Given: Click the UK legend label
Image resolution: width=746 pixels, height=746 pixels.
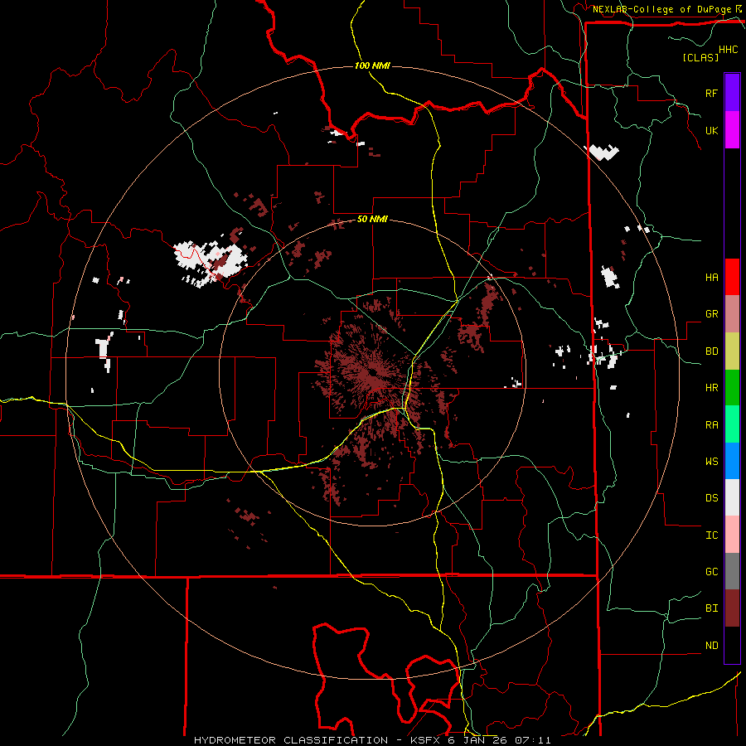Looking at the screenshot, I should click(711, 130).
